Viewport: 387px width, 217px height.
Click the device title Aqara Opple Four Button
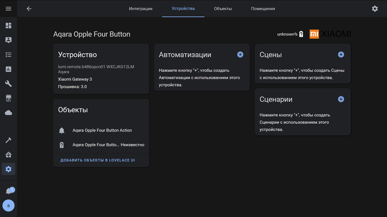tap(92, 34)
